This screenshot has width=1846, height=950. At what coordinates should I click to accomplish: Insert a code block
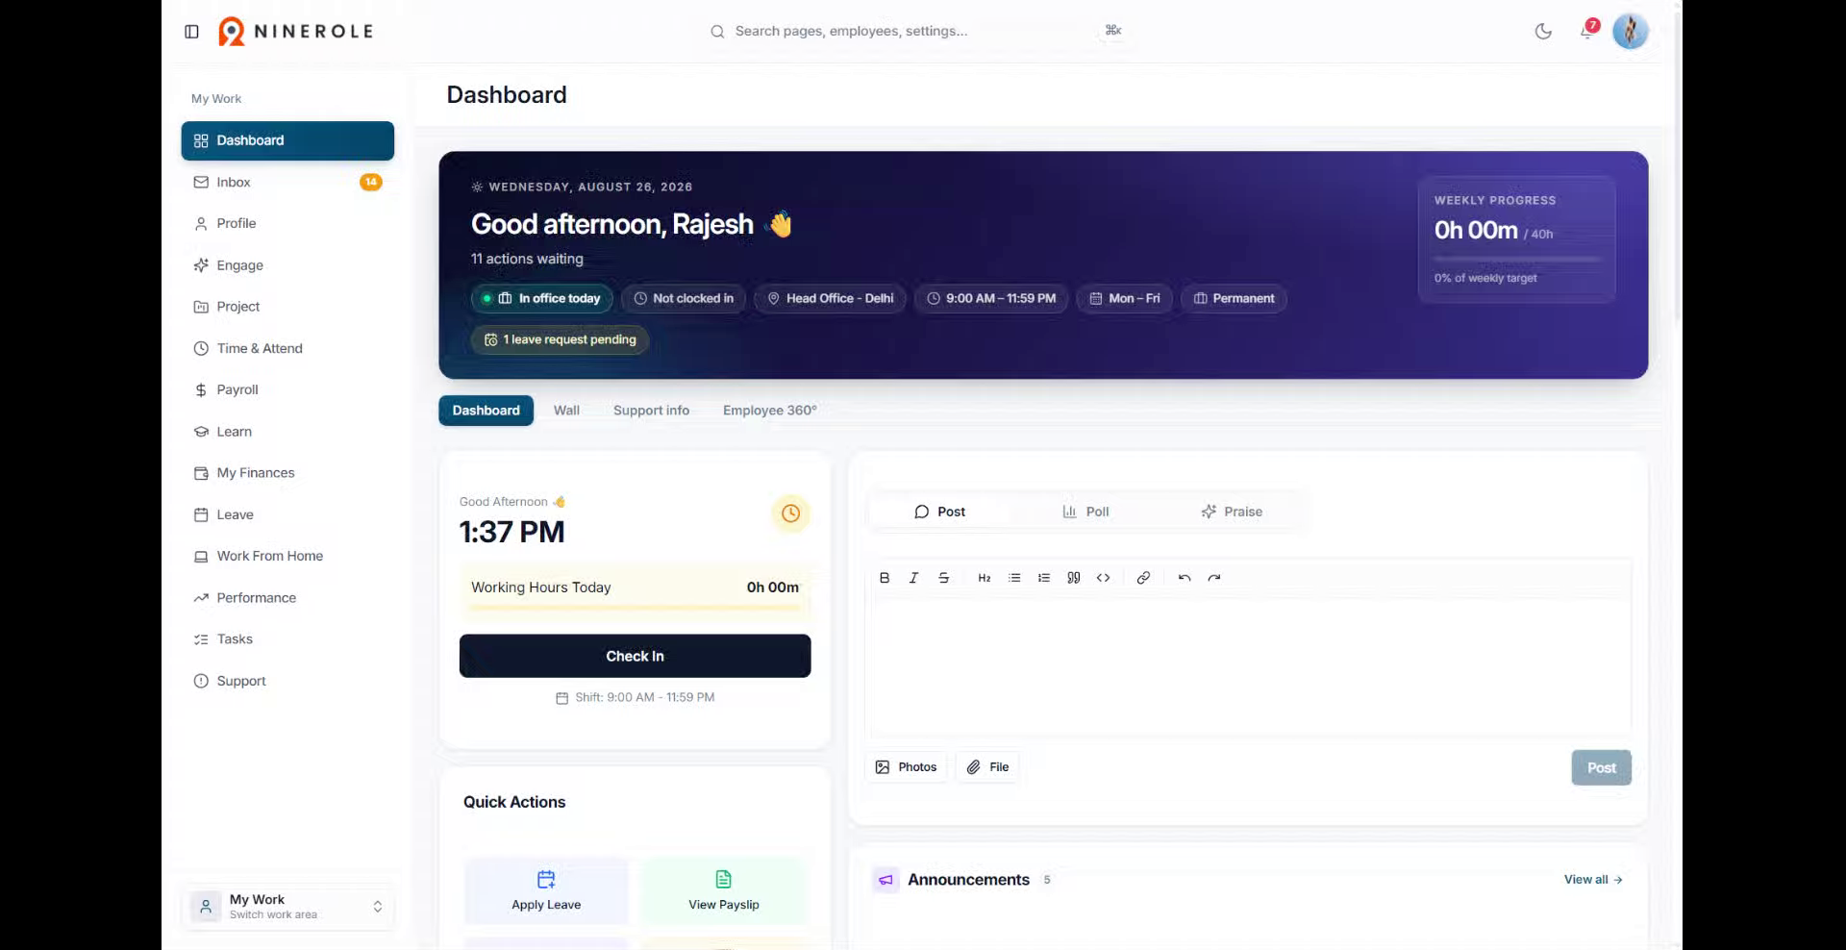(1104, 578)
